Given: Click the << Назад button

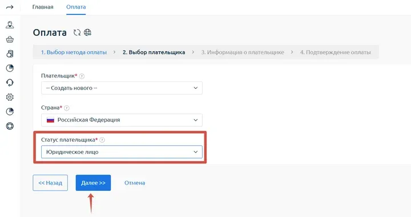Looking at the screenshot, I should [50, 183].
